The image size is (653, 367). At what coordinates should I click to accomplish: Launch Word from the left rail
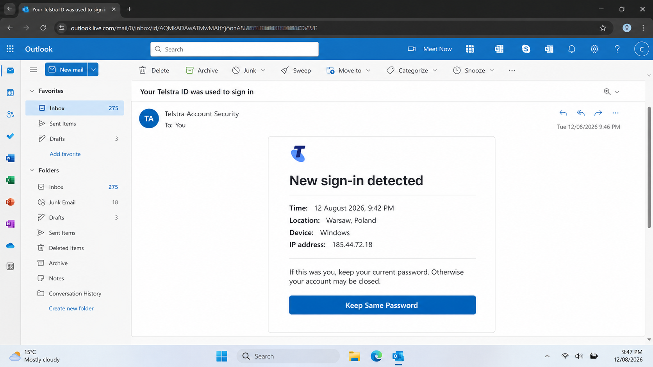click(10, 158)
